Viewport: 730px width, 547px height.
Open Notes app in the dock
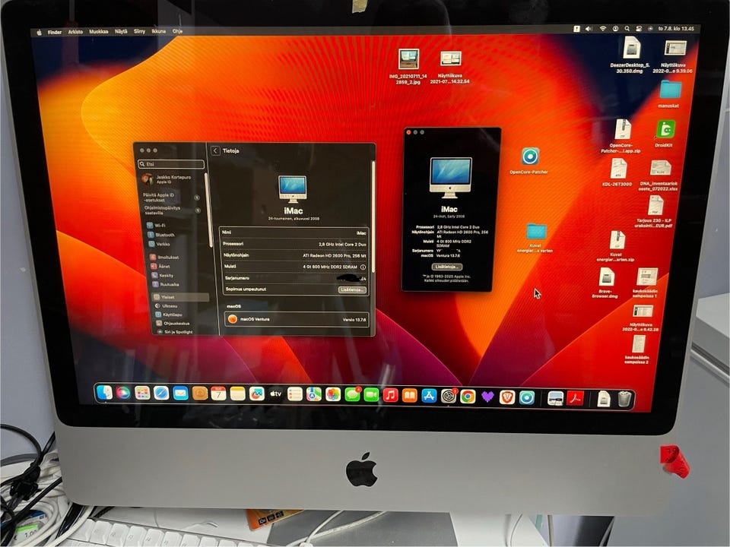coord(237,394)
